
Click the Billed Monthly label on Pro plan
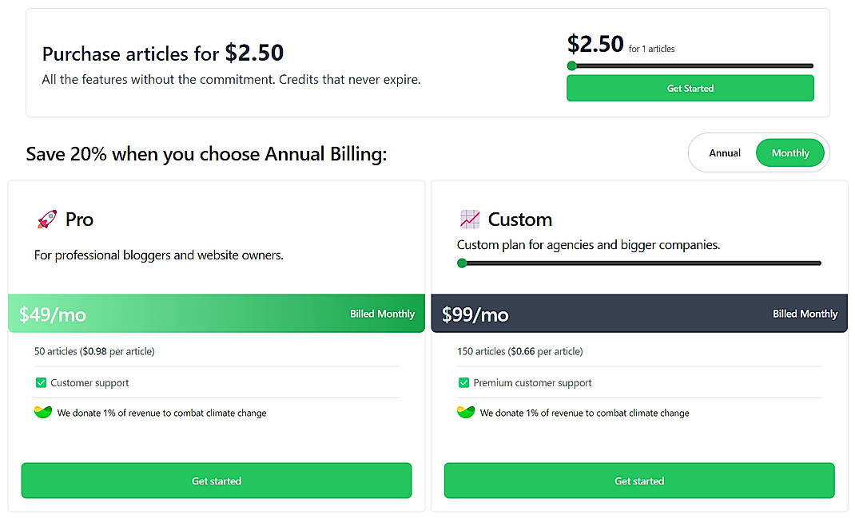[382, 314]
